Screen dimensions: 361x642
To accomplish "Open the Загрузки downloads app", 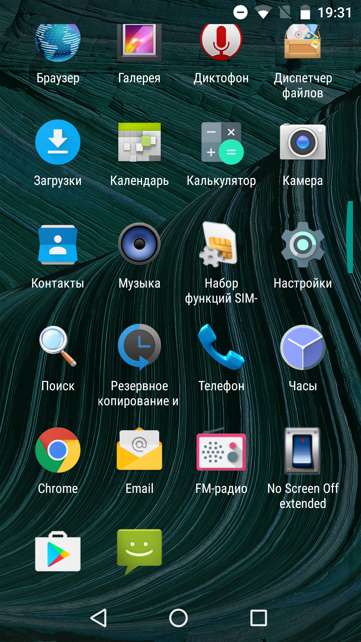I will [58, 142].
